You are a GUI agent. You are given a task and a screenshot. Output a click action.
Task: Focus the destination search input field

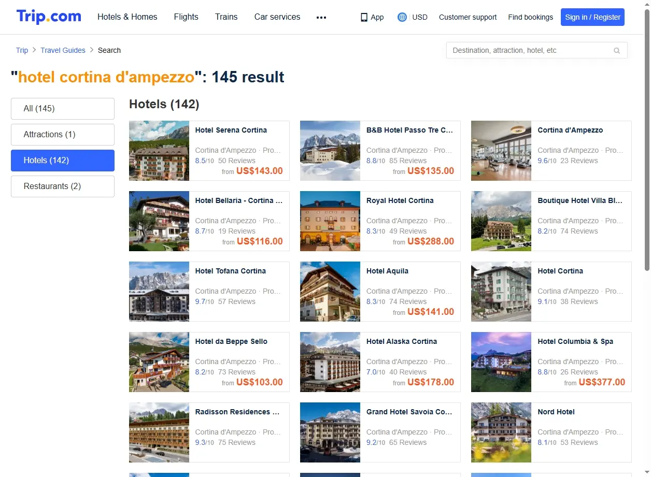point(537,50)
